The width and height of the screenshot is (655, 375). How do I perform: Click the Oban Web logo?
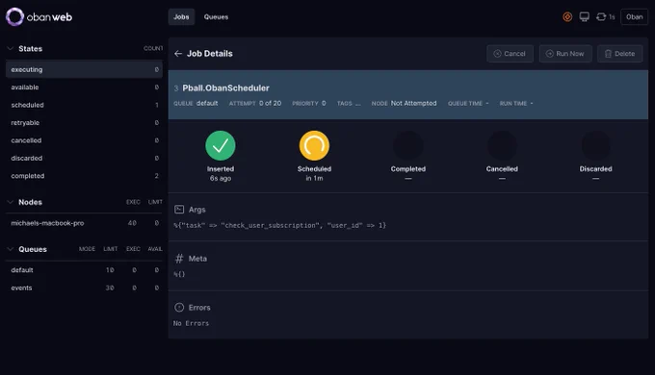(39, 17)
